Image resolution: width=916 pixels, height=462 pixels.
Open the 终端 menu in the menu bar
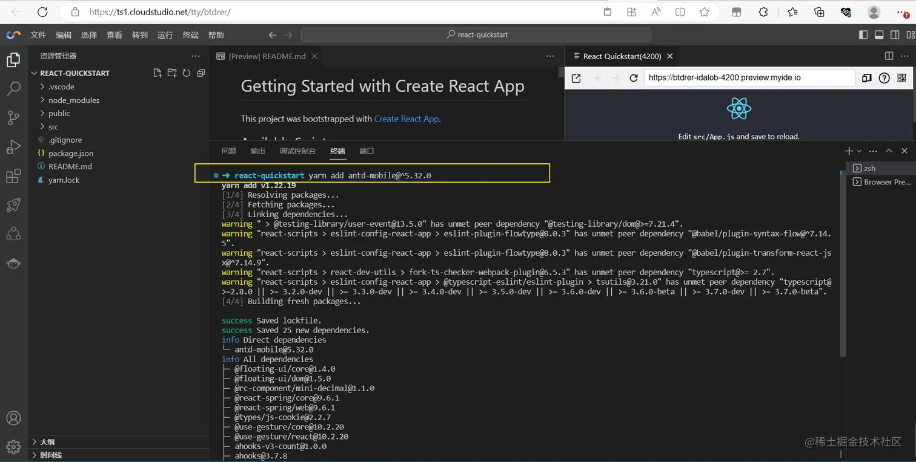coord(190,35)
